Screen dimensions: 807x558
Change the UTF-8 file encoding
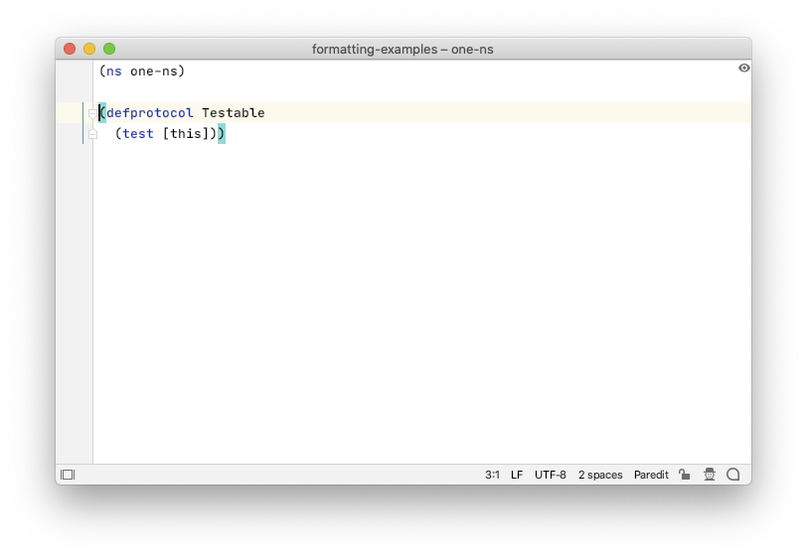tap(551, 475)
